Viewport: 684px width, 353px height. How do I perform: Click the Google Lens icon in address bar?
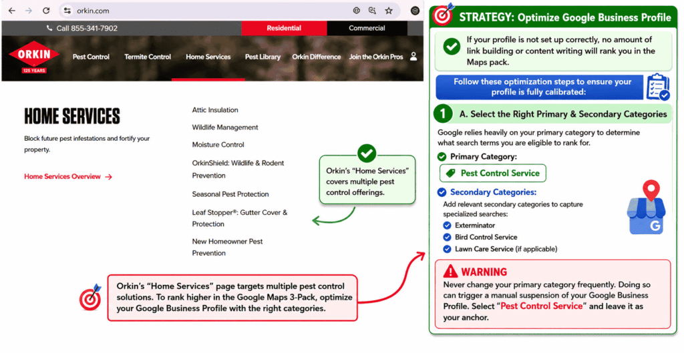(357, 11)
